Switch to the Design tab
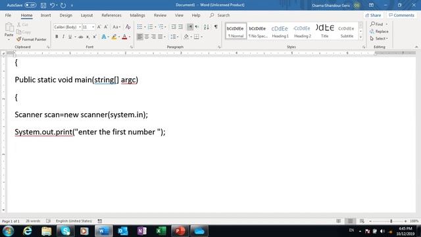 point(66,15)
